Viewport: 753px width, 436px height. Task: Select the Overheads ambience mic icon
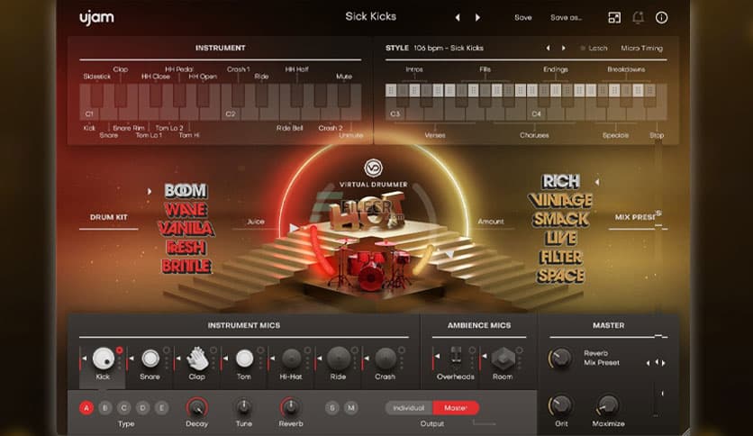[456, 357]
